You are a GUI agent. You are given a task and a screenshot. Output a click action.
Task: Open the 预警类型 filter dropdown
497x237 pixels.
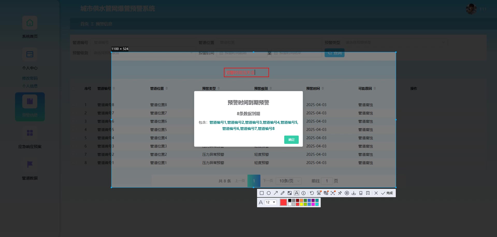click(x=396, y=42)
